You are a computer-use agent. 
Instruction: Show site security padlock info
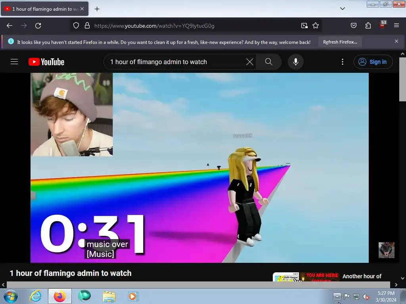87,26
